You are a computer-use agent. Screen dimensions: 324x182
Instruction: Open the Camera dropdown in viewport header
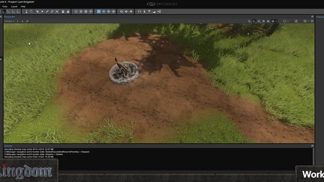click(10, 21)
